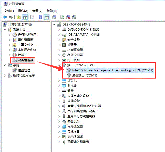The image size is (165, 152).
Task: Select the 图像设备 camera icon
Action: point(64,121)
